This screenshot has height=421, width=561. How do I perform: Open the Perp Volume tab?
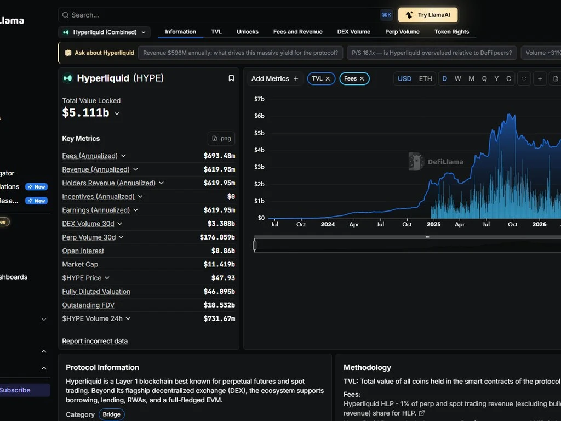pos(402,31)
